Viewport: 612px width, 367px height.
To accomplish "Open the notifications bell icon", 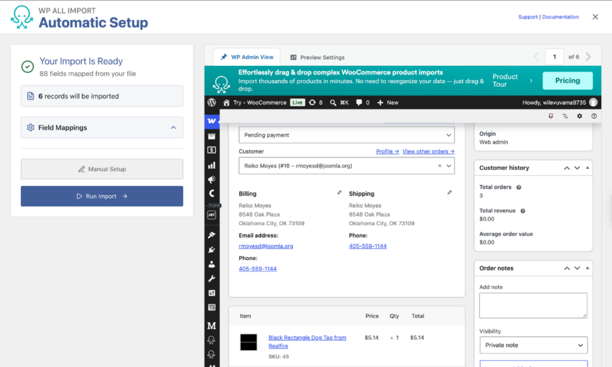I will (550, 116).
